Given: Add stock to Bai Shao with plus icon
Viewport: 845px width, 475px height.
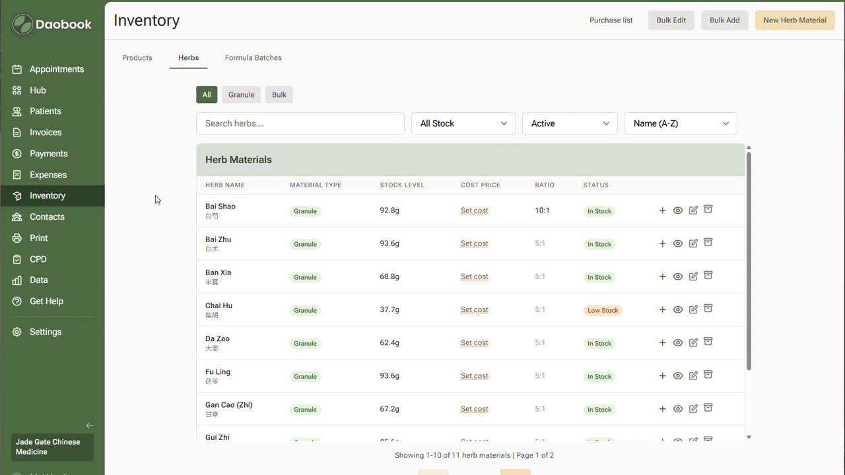Looking at the screenshot, I should click(x=662, y=210).
